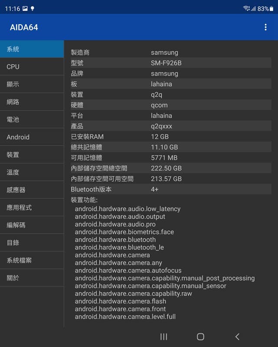Select android.hardware.camera.capability.raw entry
This screenshot has width=278, height=347.
point(133,294)
